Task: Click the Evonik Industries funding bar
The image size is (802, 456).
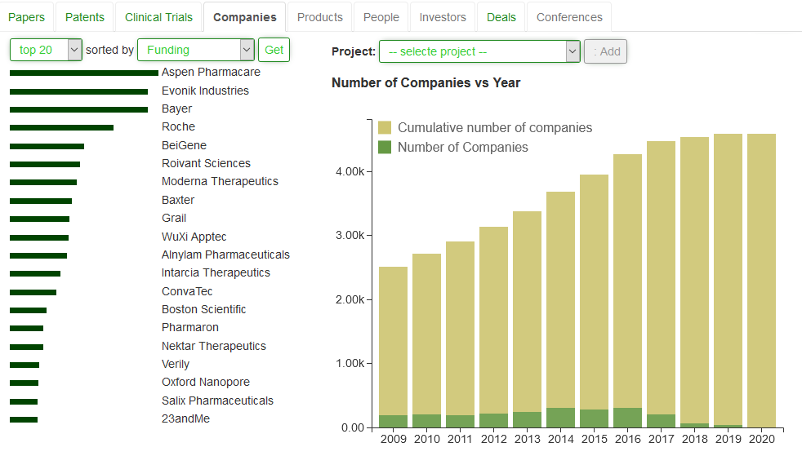Action: tap(78, 92)
